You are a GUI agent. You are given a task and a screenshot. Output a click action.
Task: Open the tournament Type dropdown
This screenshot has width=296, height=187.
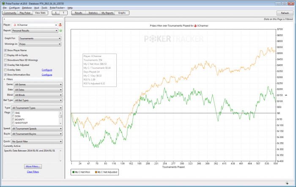click(37, 108)
